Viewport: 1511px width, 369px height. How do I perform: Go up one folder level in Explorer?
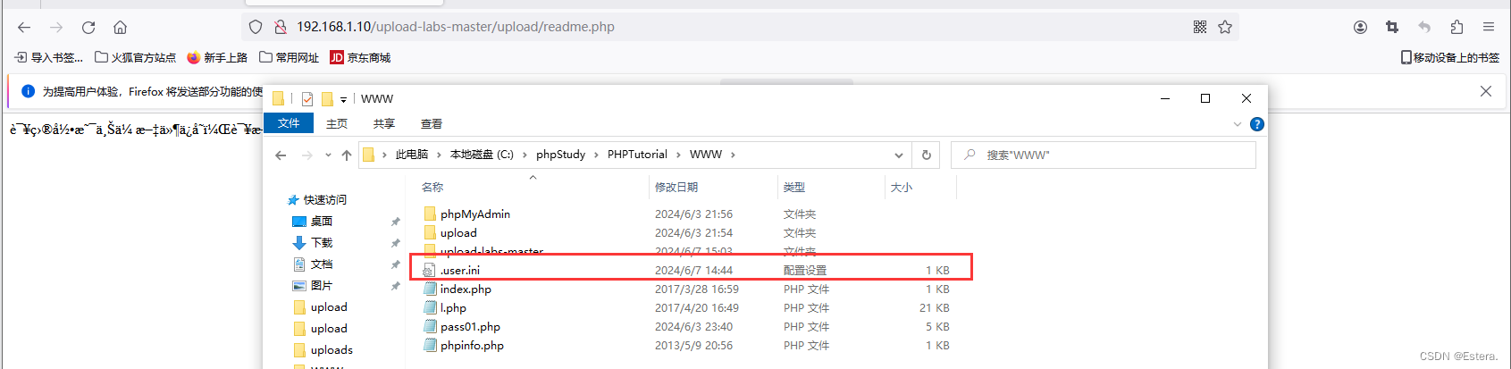pyautogui.click(x=347, y=155)
